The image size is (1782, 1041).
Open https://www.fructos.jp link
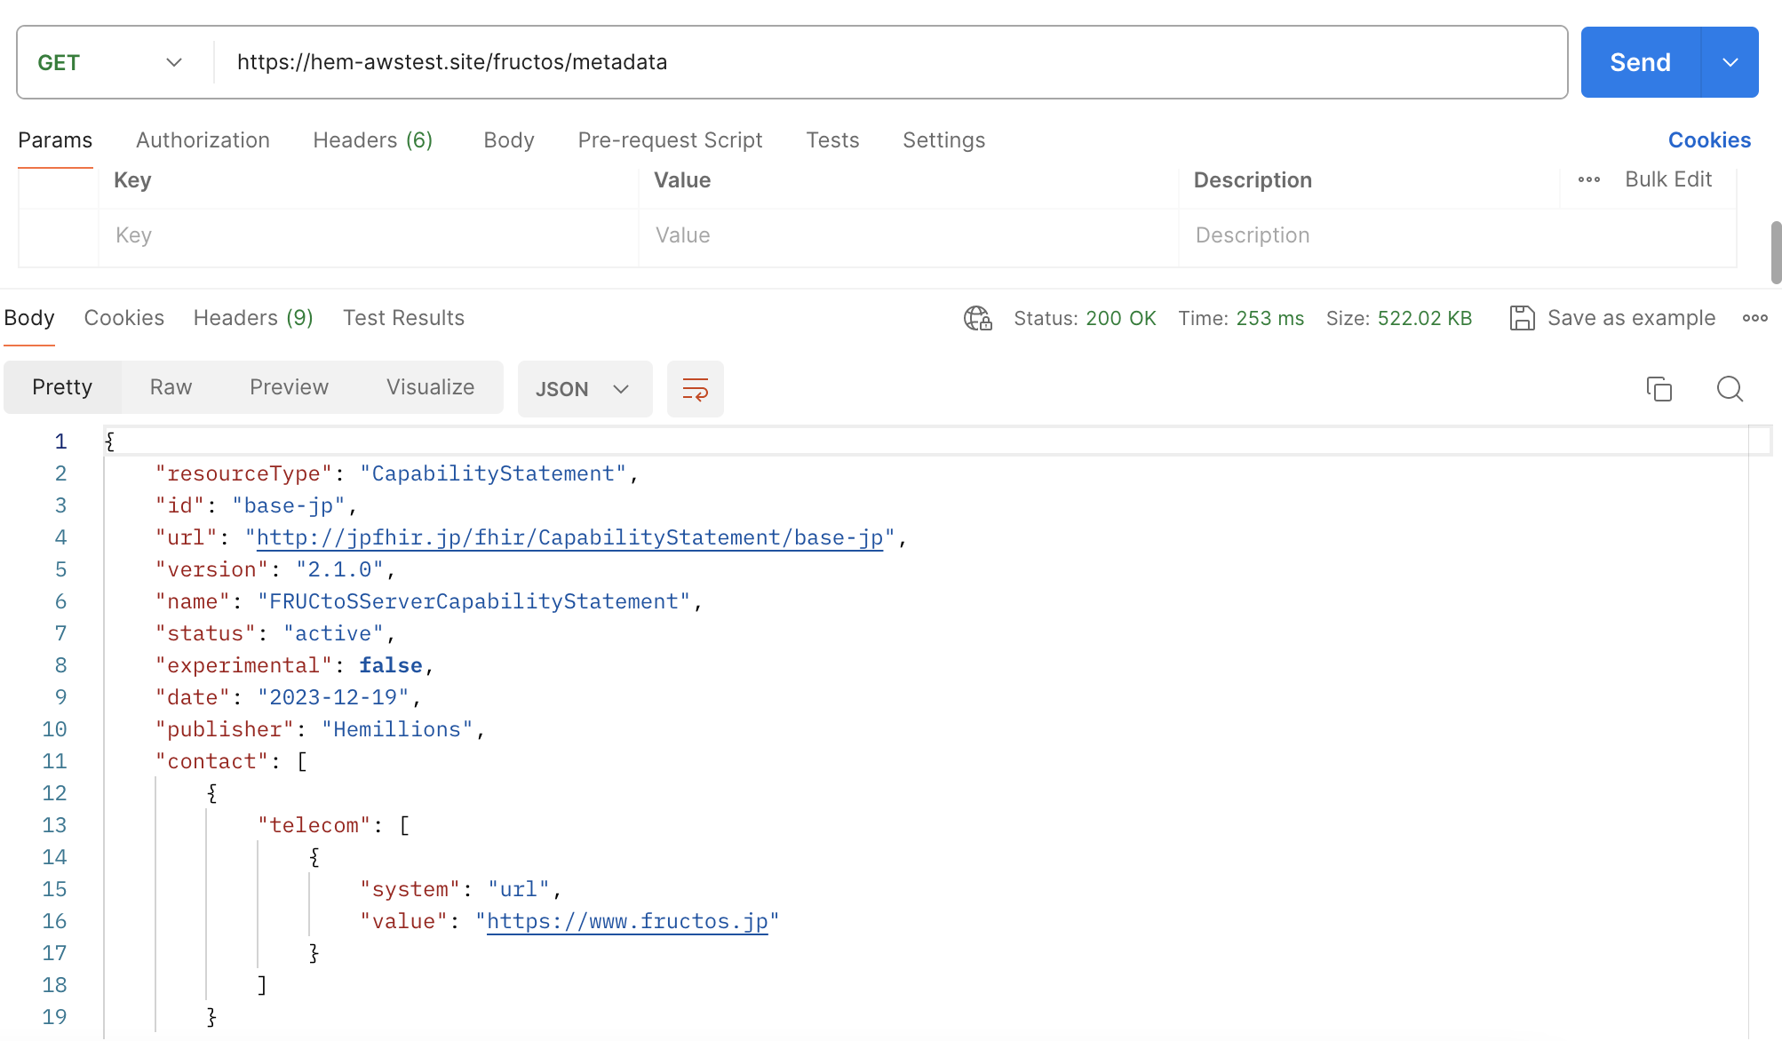[x=627, y=921]
